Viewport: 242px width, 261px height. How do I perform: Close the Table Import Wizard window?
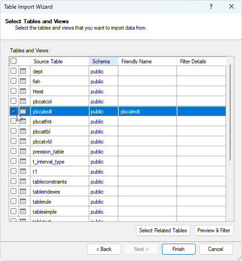232,6
